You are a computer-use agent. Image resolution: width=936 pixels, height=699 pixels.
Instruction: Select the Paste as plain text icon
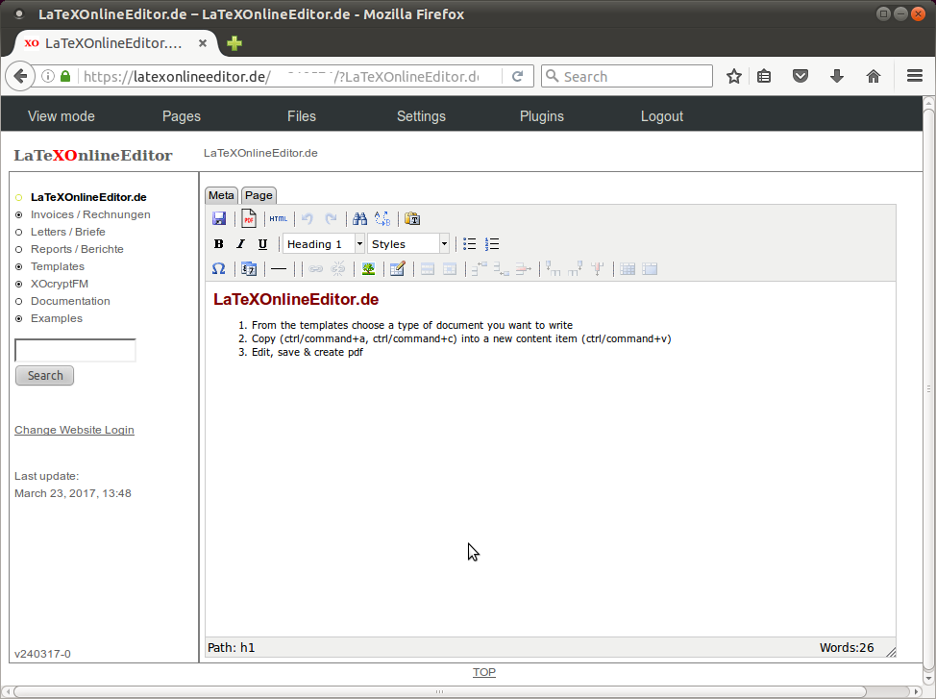coord(412,218)
